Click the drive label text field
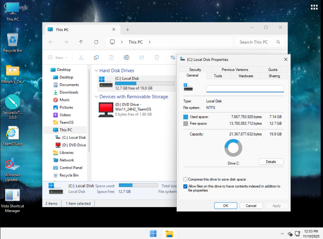The image size is (323, 239). tap(245, 89)
